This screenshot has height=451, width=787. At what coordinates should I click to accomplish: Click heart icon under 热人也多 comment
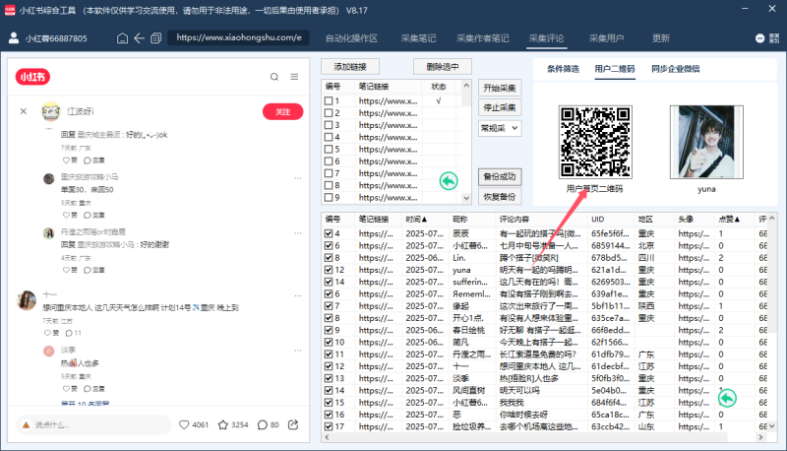coord(66,389)
